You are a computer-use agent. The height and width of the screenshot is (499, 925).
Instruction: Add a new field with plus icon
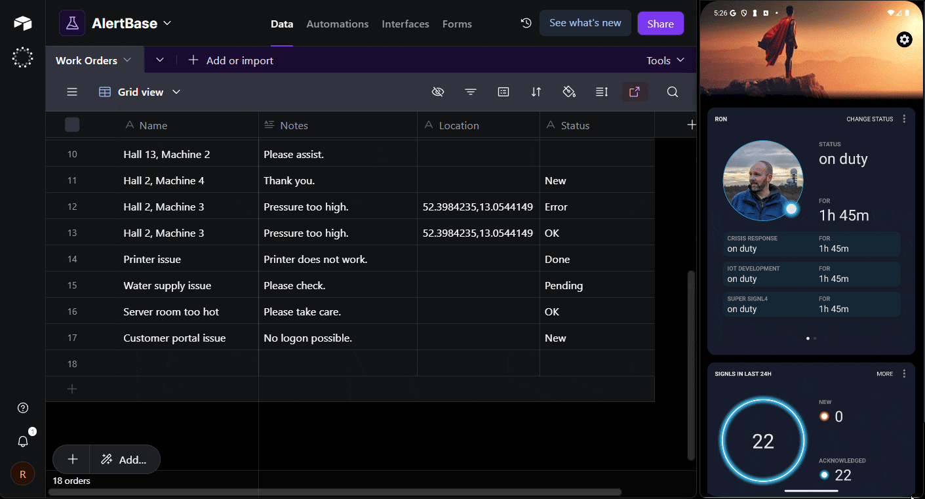pyautogui.click(x=691, y=125)
